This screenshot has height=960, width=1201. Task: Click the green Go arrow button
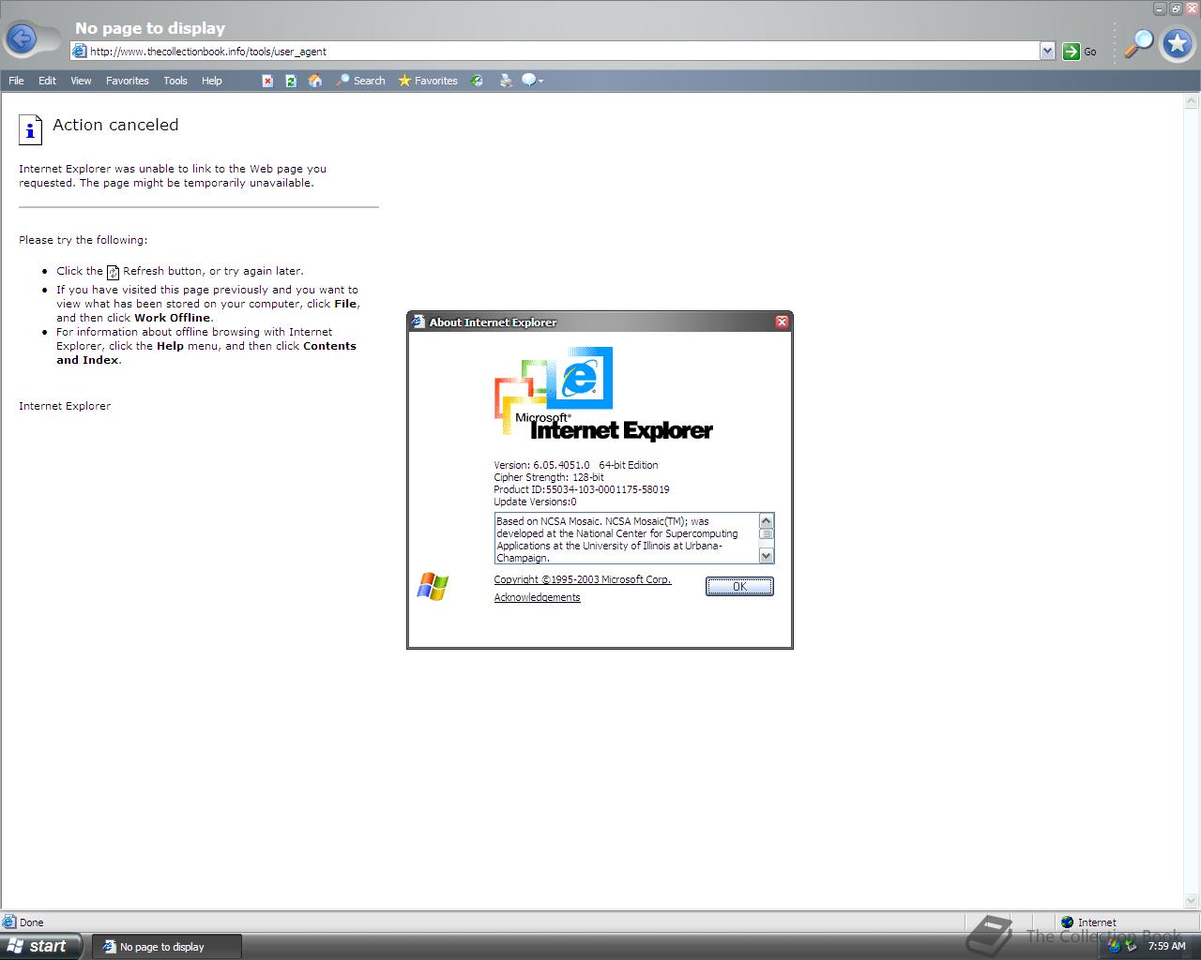1071,52
